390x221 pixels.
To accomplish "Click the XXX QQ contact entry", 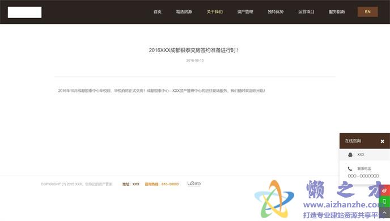I will tap(364, 155).
